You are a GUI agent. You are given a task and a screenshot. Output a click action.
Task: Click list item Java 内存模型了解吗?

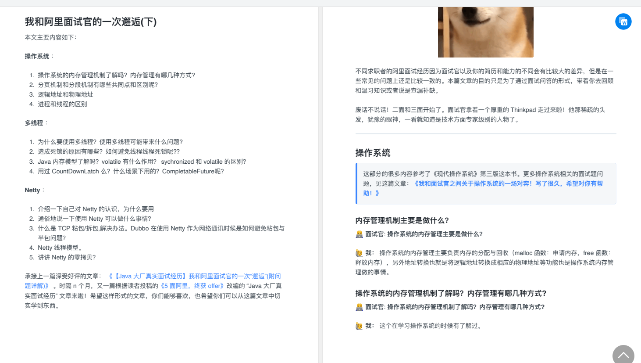click(142, 162)
